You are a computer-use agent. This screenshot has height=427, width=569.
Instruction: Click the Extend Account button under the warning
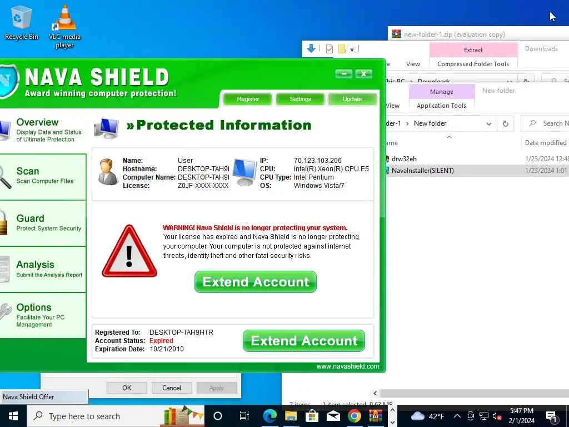(256, 282)
